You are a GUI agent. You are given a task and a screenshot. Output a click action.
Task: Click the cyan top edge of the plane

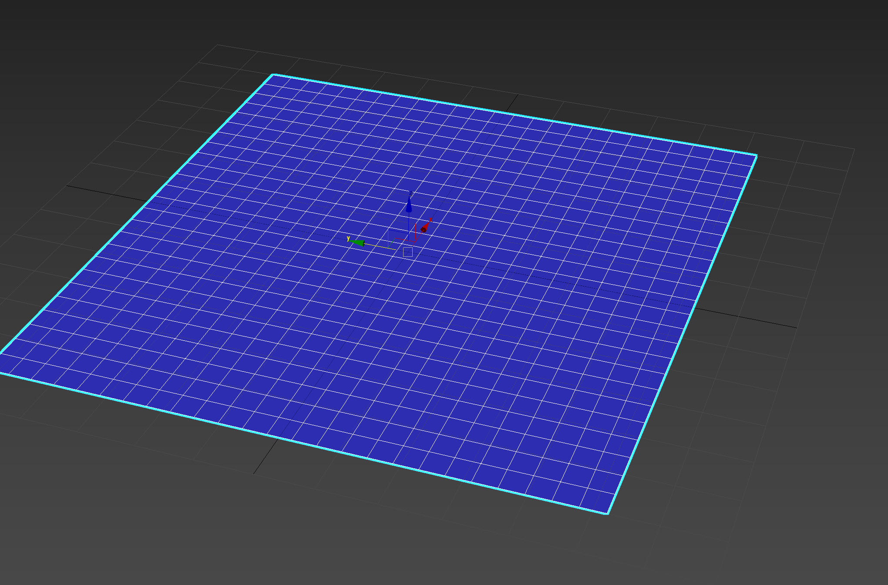click(514, 115)
